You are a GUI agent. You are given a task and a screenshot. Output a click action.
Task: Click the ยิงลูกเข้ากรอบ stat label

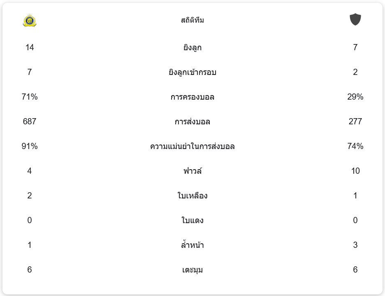tap(192, 72)
